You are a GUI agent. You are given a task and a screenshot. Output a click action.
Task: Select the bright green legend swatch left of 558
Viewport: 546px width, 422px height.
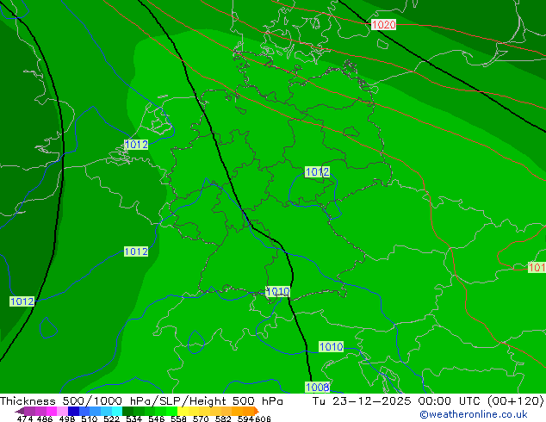click(171, 411)
